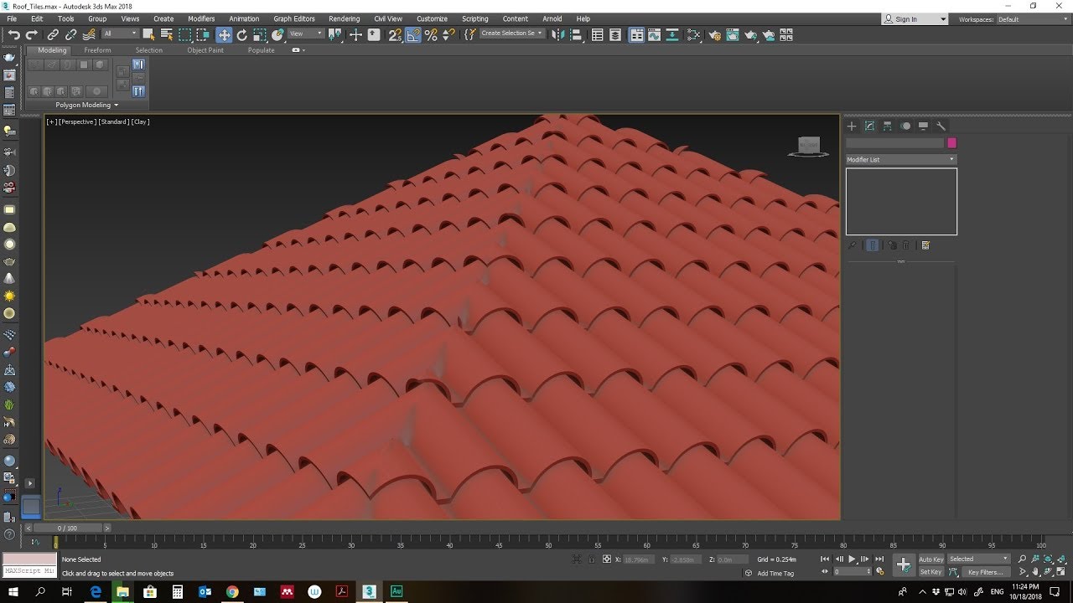
Task: Click Sign In account button
Action: pyautogui.click(x=914, y=19)
